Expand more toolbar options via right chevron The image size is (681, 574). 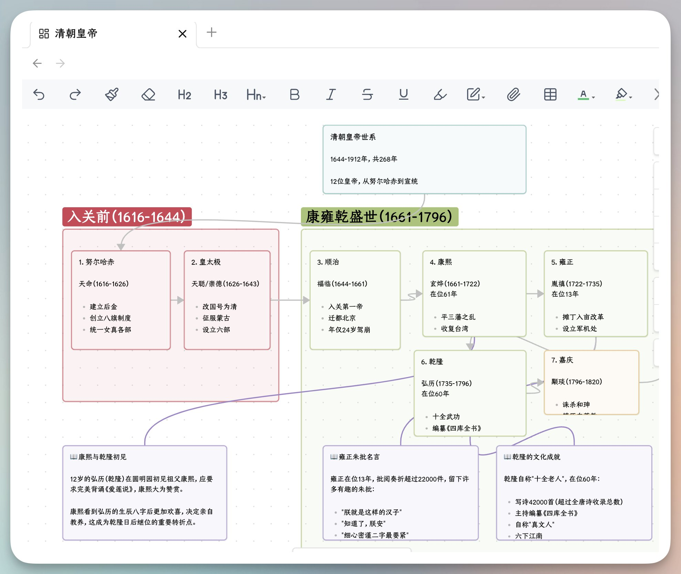[x=657, y=95]
